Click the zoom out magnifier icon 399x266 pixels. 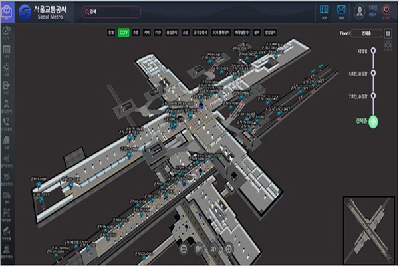183,249
